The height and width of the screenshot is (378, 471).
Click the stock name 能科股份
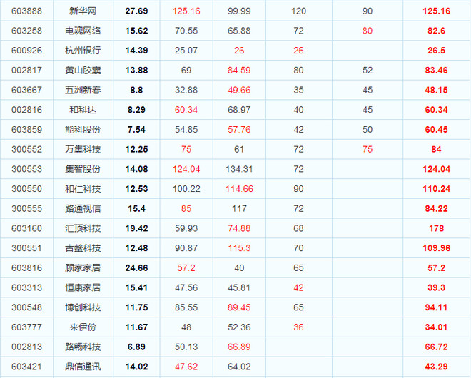pyautogui.click(x=83, y=130)
